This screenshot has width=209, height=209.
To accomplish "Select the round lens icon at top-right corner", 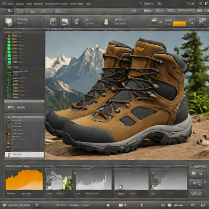I will (x=202, y=22).
